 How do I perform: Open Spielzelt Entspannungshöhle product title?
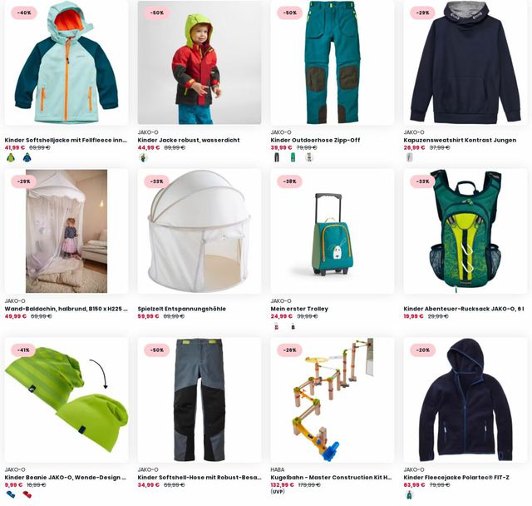pyautogui.click(x=181, y=309)
